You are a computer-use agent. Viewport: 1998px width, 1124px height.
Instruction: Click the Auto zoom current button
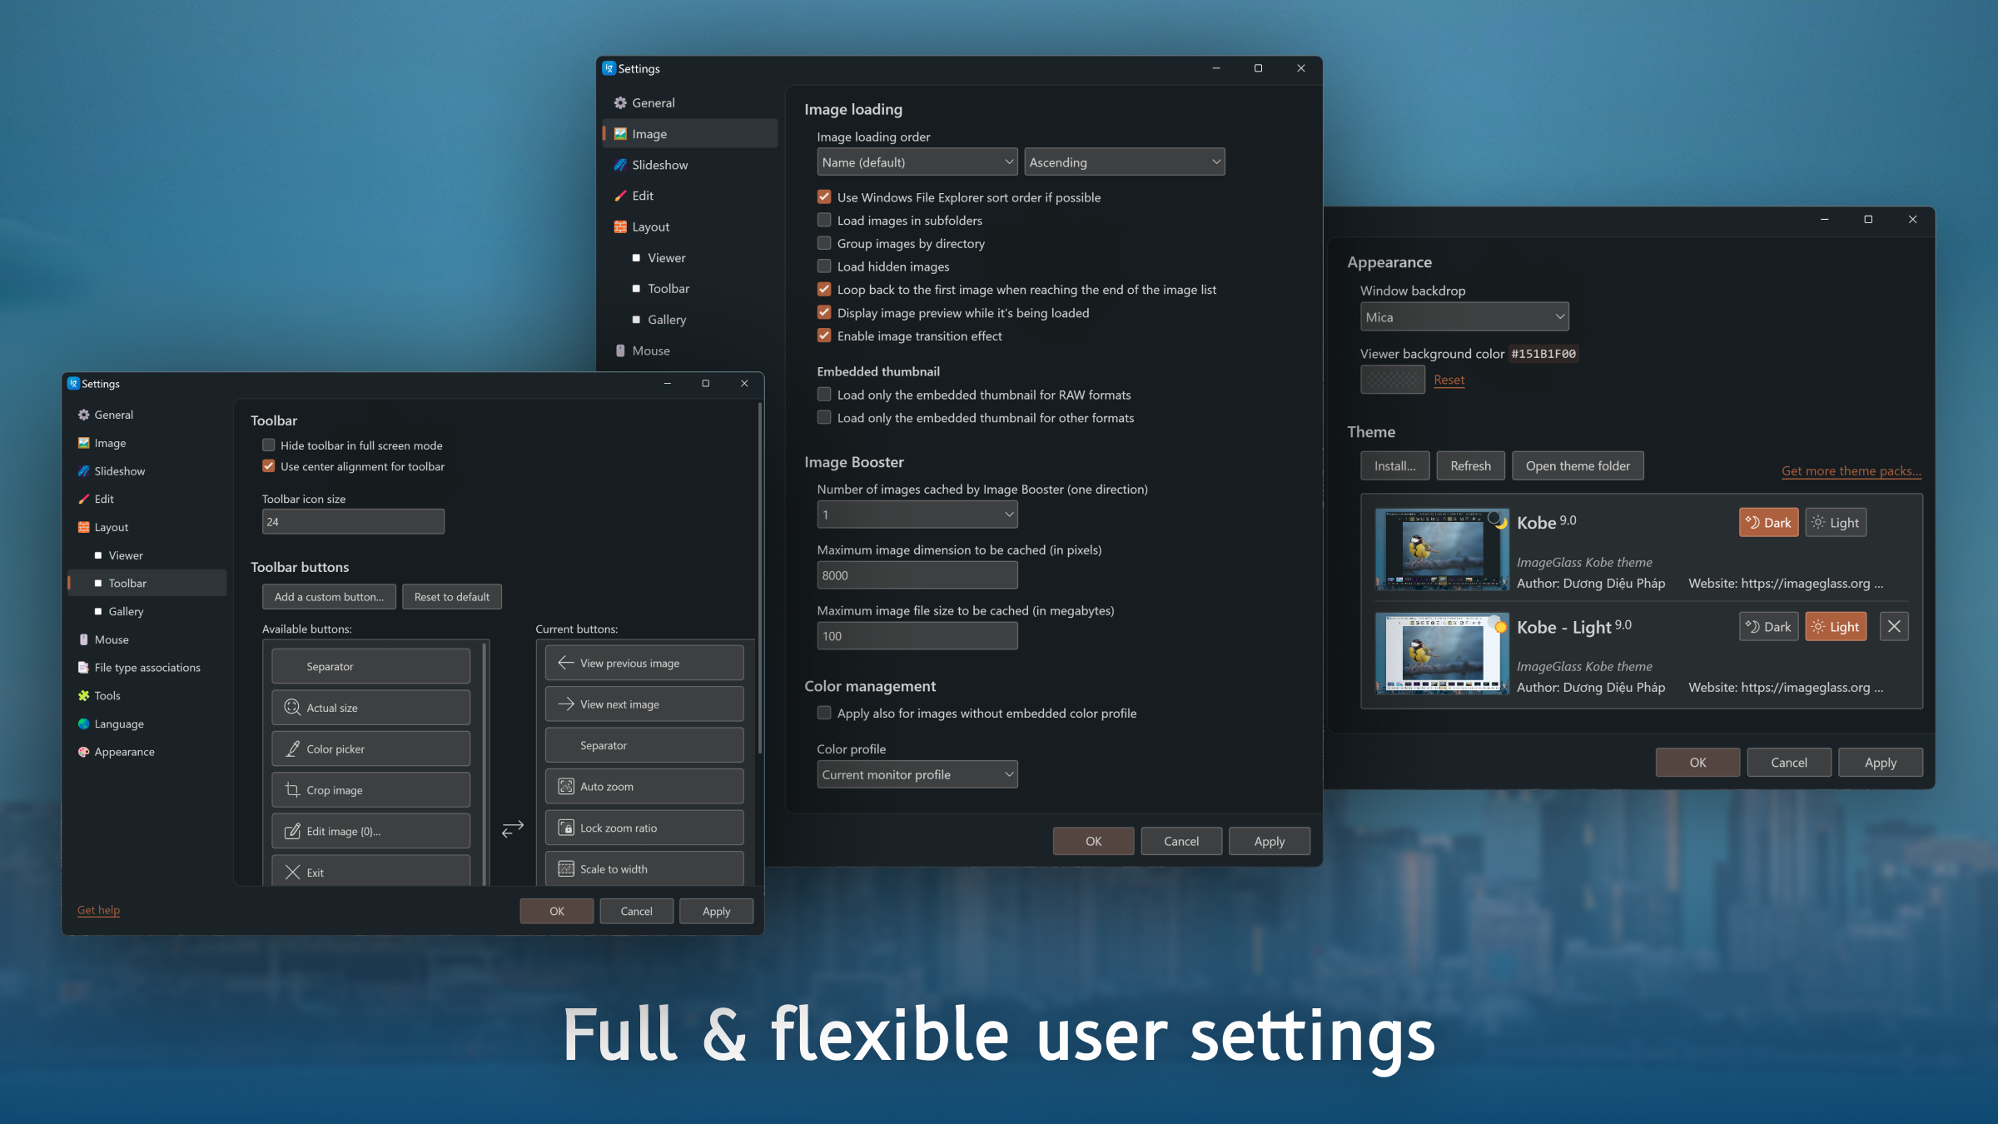pyautogui.click(x=644, y=785)
